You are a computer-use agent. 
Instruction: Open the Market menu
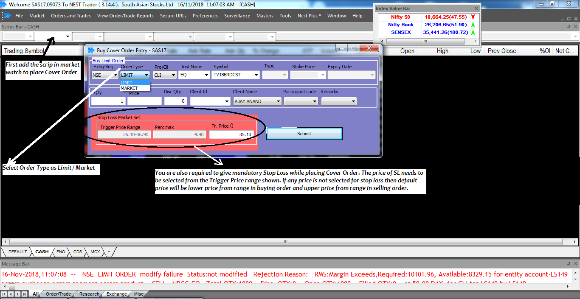pyautogui.click(x=37, y=16)
